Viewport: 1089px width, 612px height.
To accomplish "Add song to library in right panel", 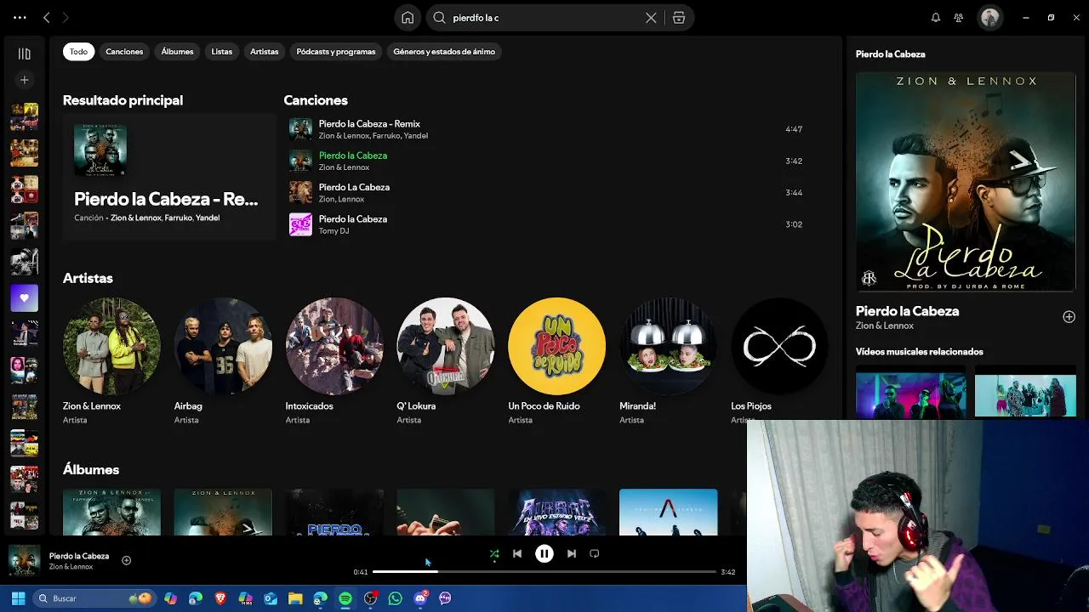I will (x=1069, y=317).
